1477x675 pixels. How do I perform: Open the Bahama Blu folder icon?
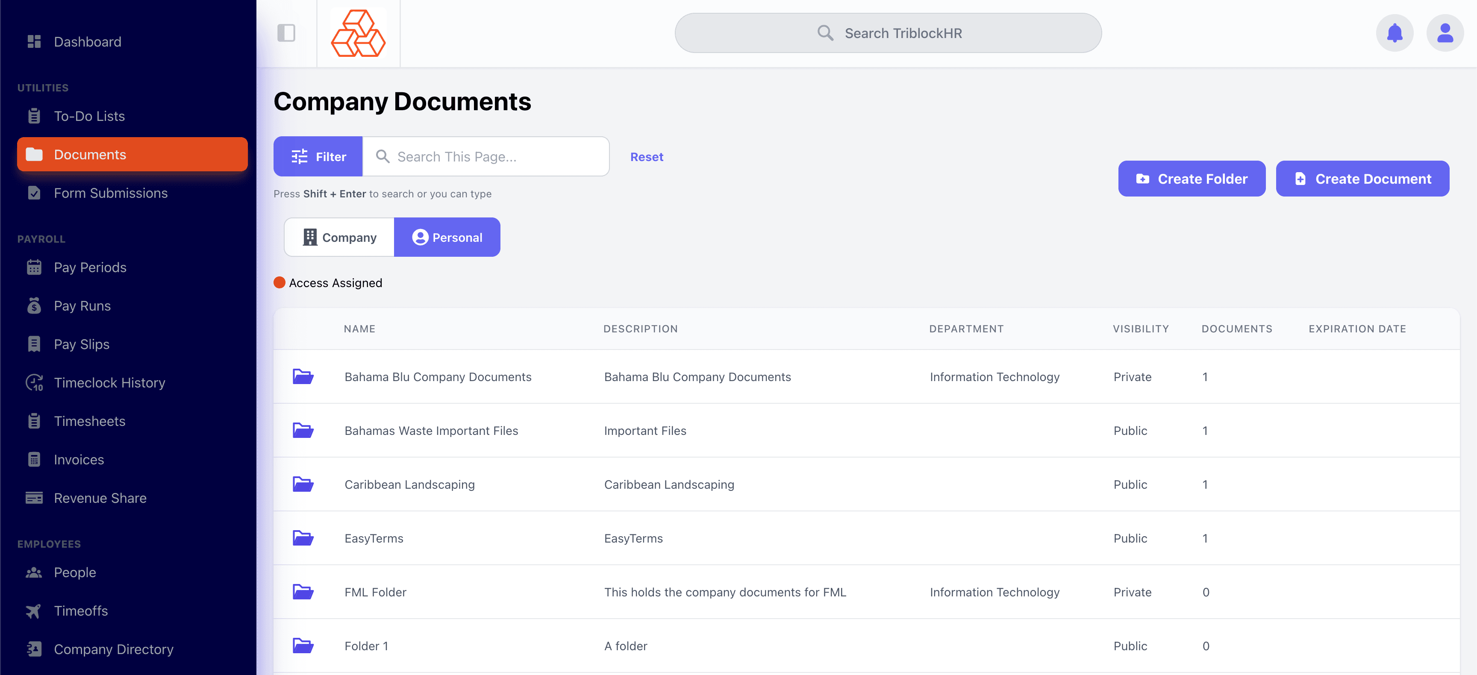click(x=303, y=376)
